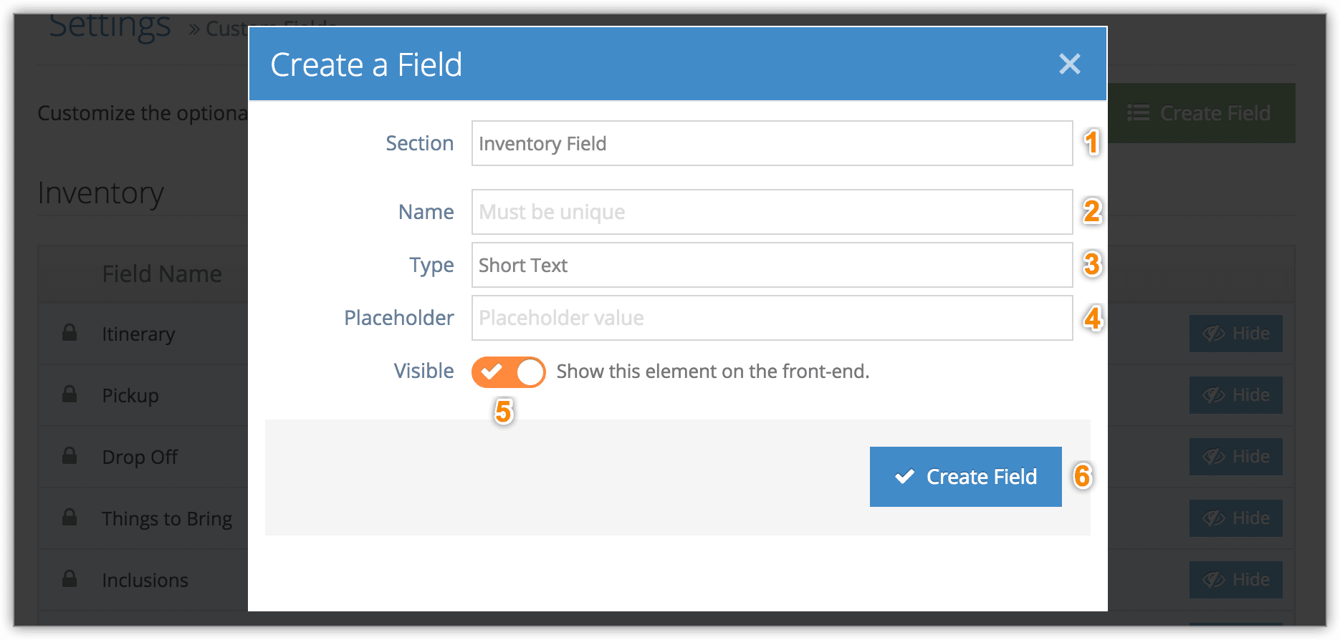The height and width of the screenshot is (640, 1340).
Task: Submit with the blue Create Field button
Action: pyautogui.click(x=965, y=477)
